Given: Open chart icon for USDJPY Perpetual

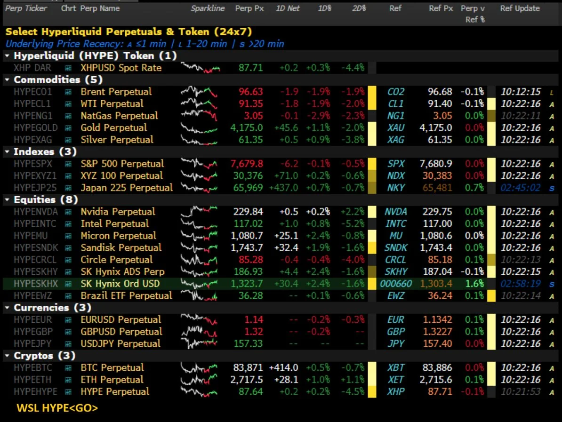Looking at the screenshot, I should (68, 344).
